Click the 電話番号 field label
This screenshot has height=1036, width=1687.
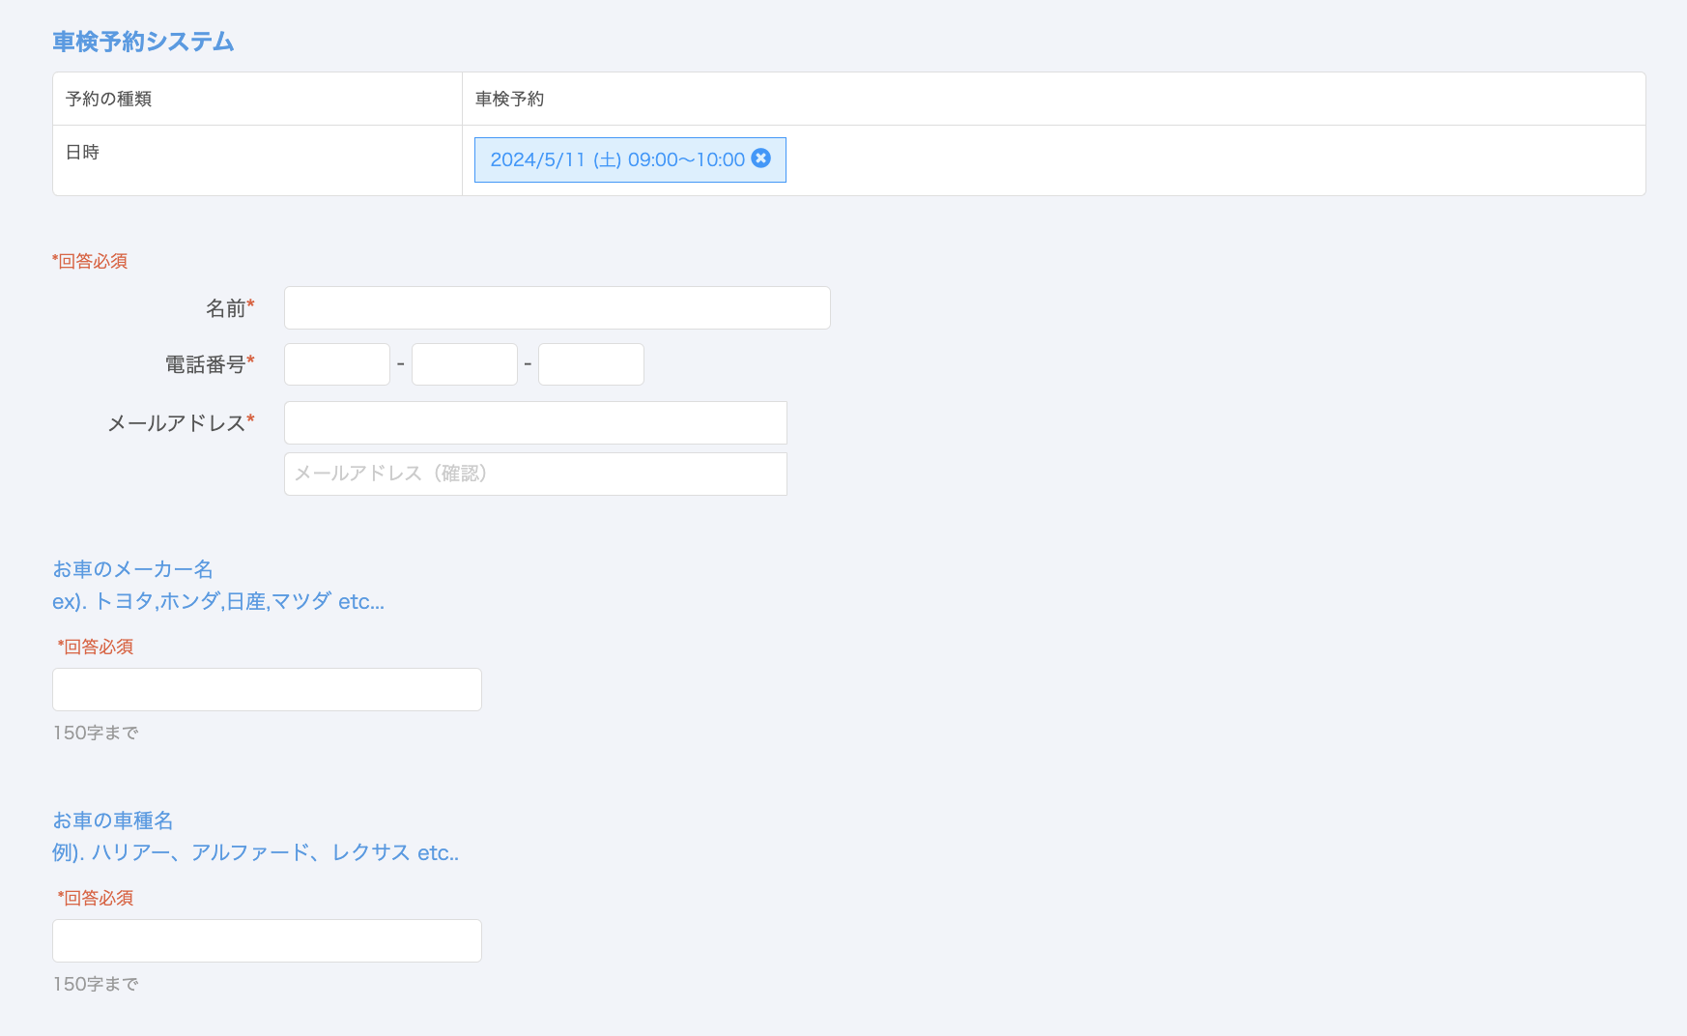[x=205, y=364]
